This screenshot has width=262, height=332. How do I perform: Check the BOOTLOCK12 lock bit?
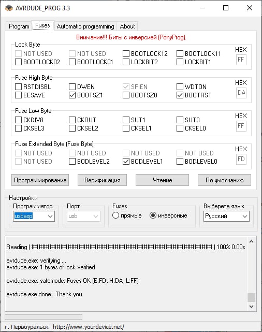[126, 53]
